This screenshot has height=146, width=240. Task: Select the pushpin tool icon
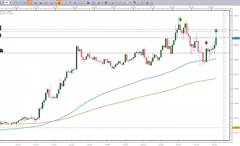(x=99, y=3)
